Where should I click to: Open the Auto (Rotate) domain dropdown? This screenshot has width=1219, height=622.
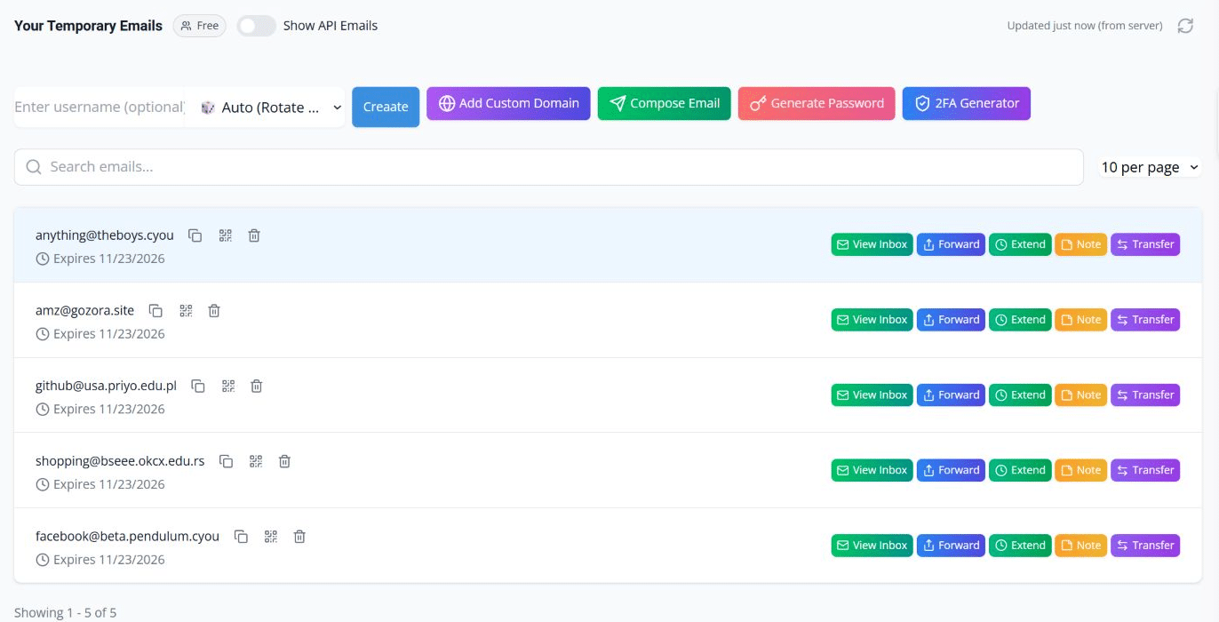pos(269,108)
